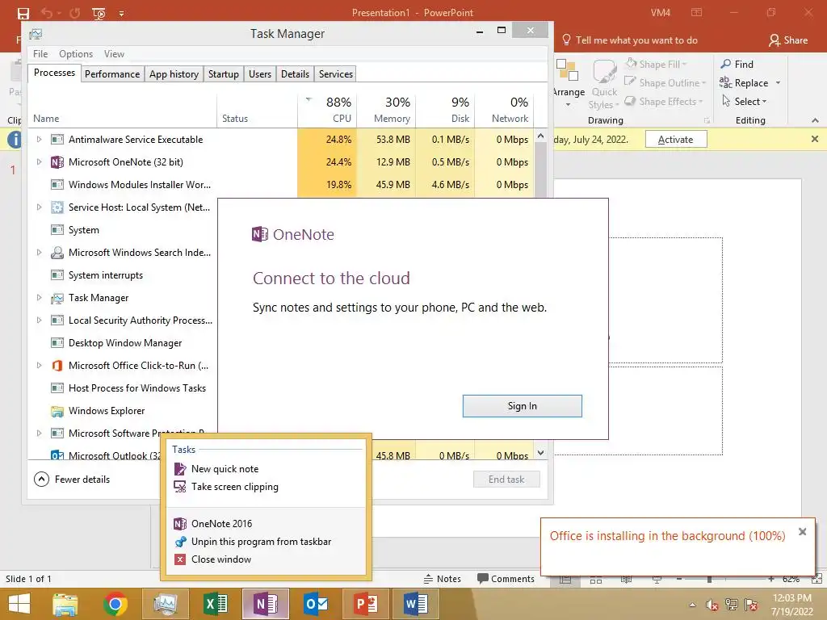Select the Windows Modules Installer Worker row
This screenshot has height=620, width=827.
[281, 185]
